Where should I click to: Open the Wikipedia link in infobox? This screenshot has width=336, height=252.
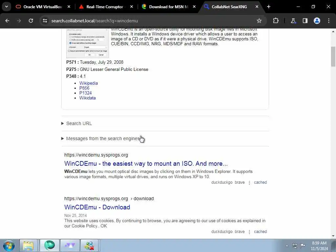point(89,83)
